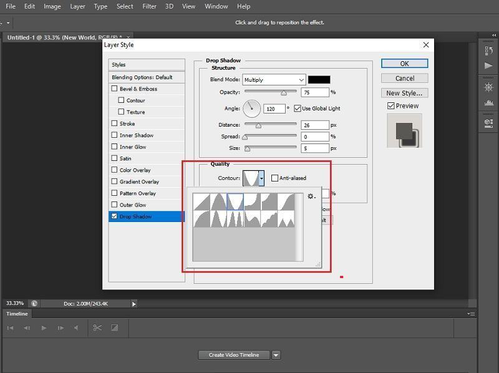Screen dimensions: 499x373
Task: Open the contour picker gear menu
Action: [x=310, y=196]
